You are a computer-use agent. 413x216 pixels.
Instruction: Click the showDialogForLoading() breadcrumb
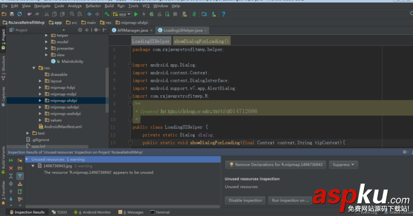(x=202, y=41)
